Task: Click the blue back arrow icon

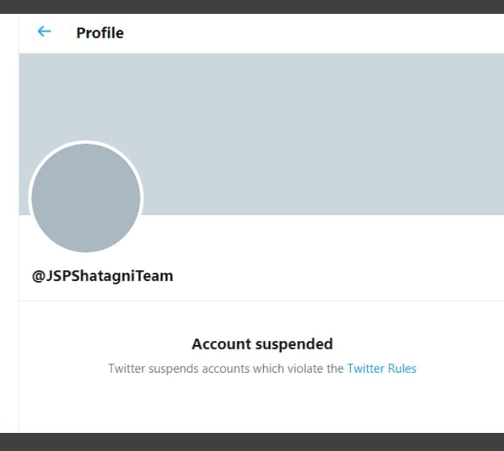Action: (44, 31)
